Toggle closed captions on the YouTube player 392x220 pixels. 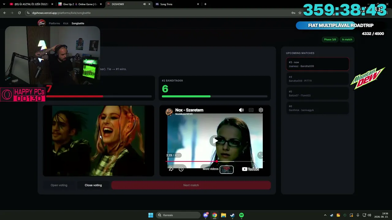click(x=251, y=110)
